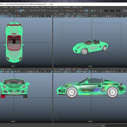This screenshot has height=127, width=127.
Task: Toggle grid display in side panel toolbar
Action: point(66,72)
